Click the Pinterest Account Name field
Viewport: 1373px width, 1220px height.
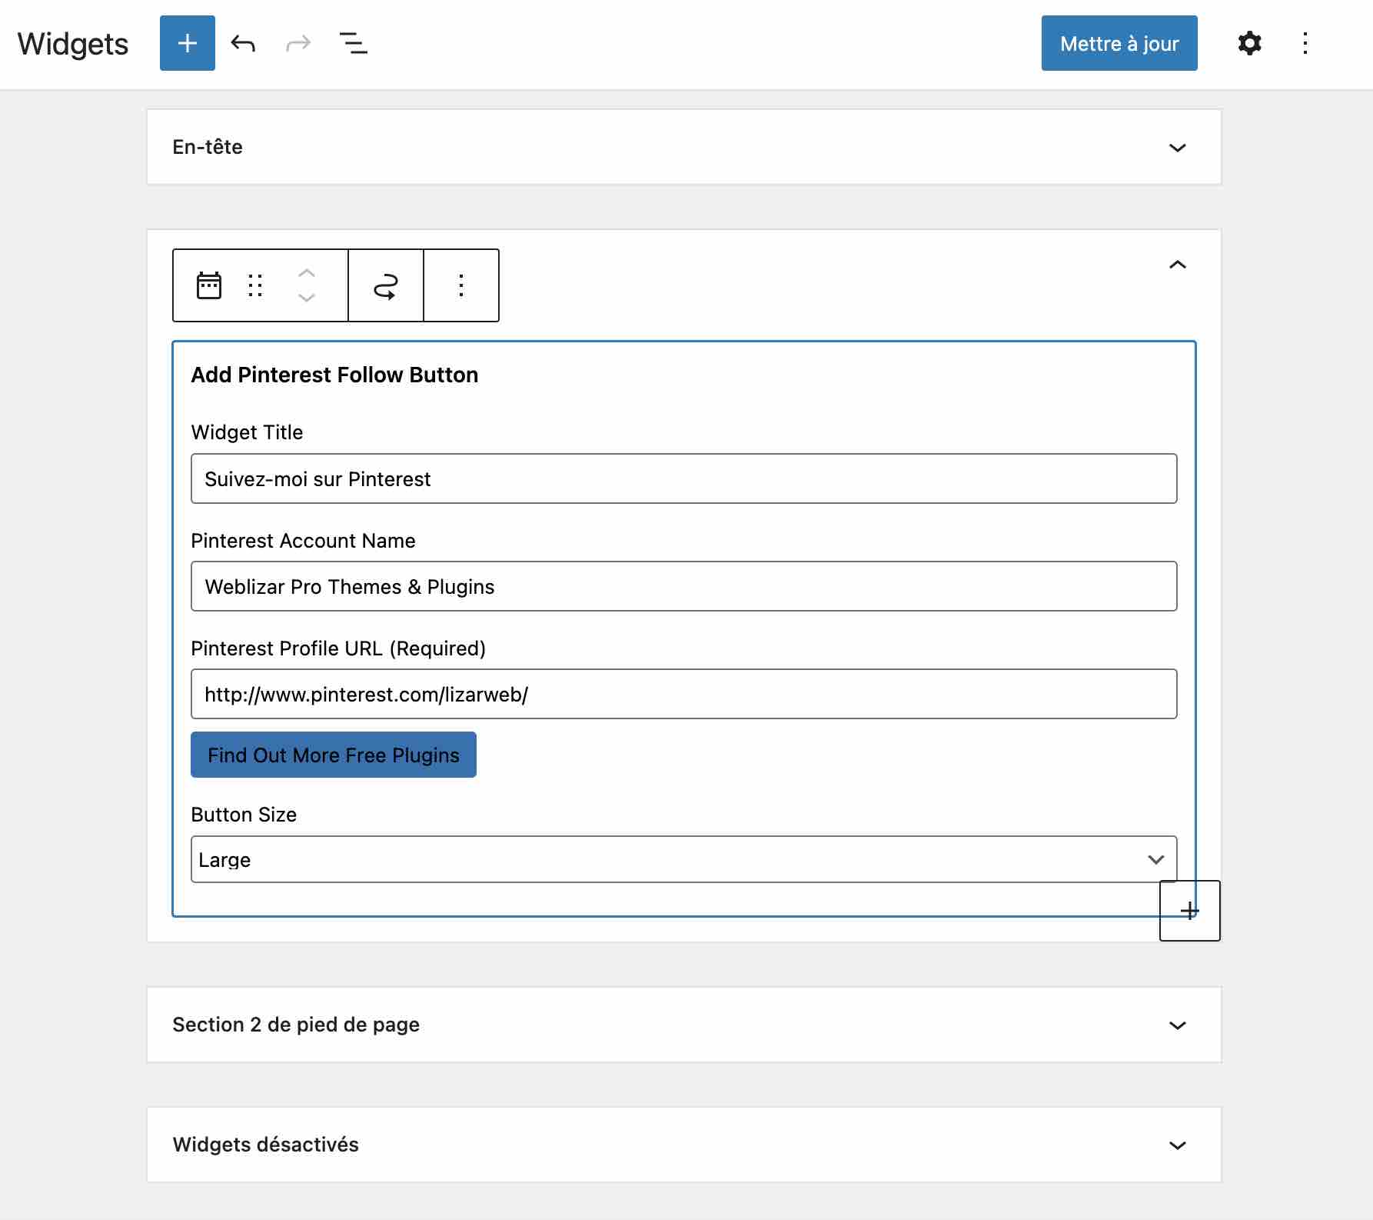click(x=684, y=586)
